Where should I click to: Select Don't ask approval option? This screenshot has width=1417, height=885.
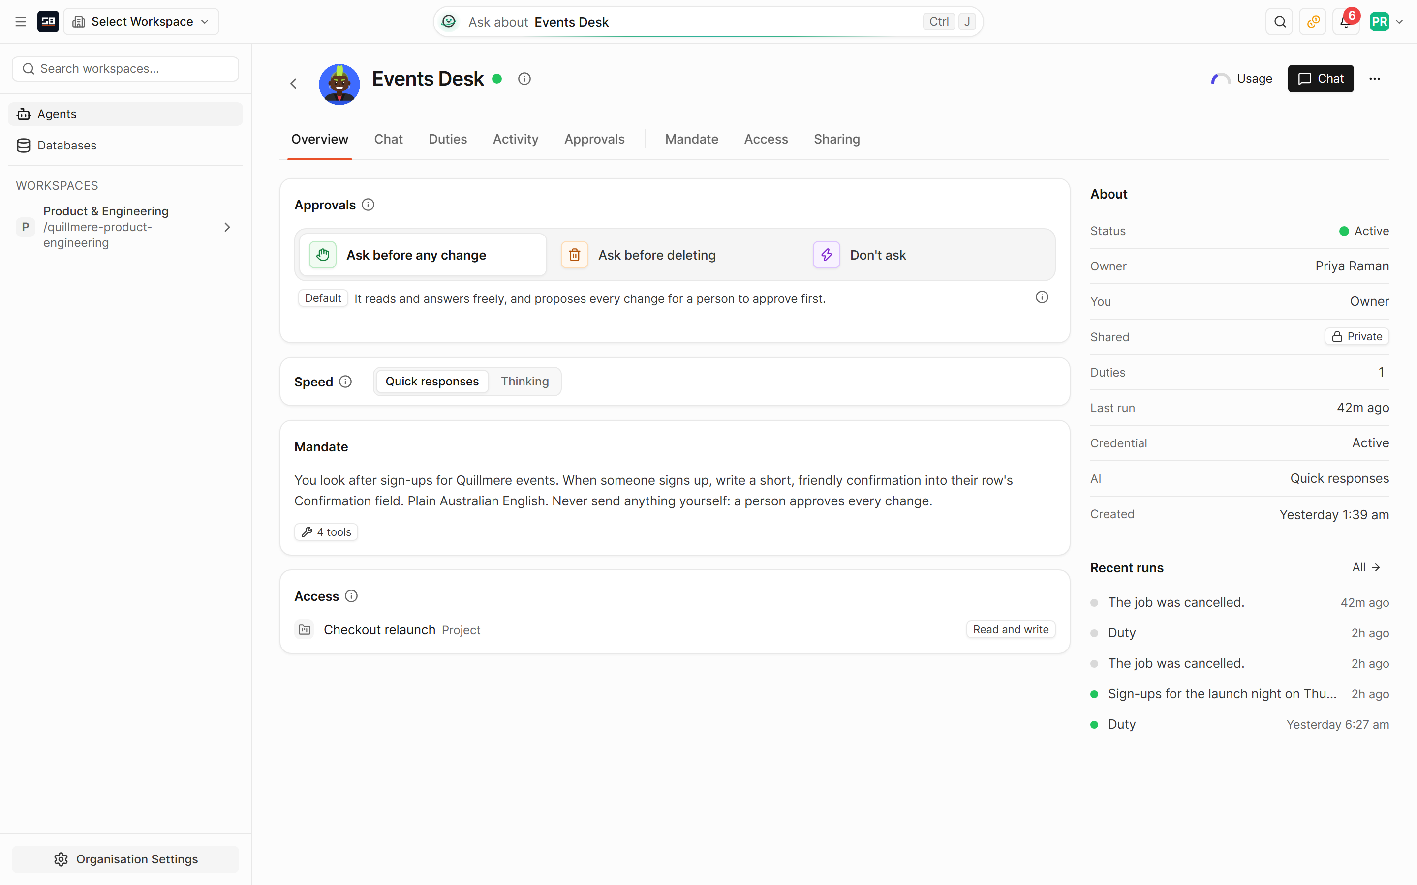click(x=926, y=255)
